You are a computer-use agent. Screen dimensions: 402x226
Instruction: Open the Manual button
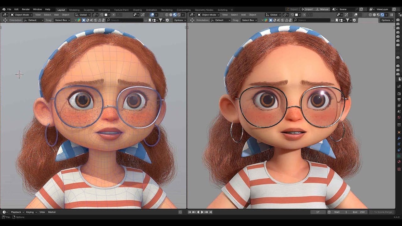[x=322, y=9]
